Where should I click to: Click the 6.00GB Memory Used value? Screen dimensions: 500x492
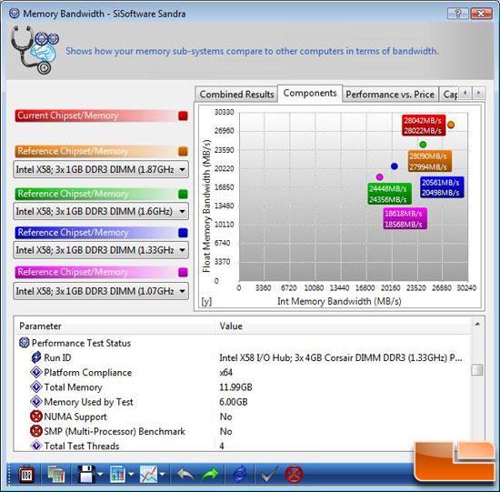click(x=234, y=402)
